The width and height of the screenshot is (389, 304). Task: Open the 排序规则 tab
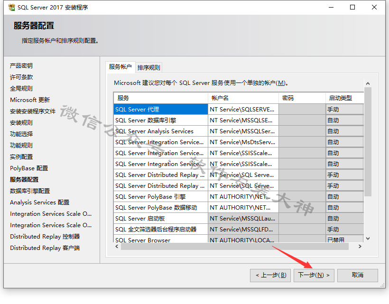click(x=149, y=67)
